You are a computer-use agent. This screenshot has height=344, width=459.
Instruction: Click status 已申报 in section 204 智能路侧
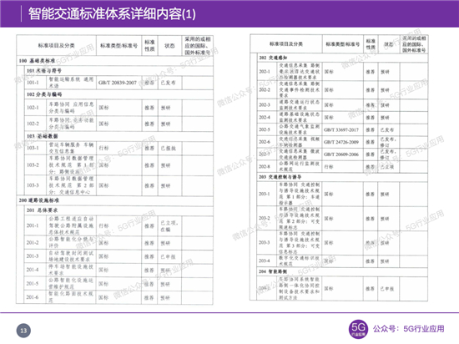(387, 289)
